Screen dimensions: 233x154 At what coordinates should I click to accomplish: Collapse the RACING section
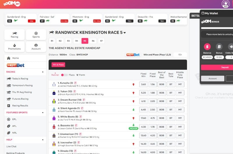click(x=43, y=72)
